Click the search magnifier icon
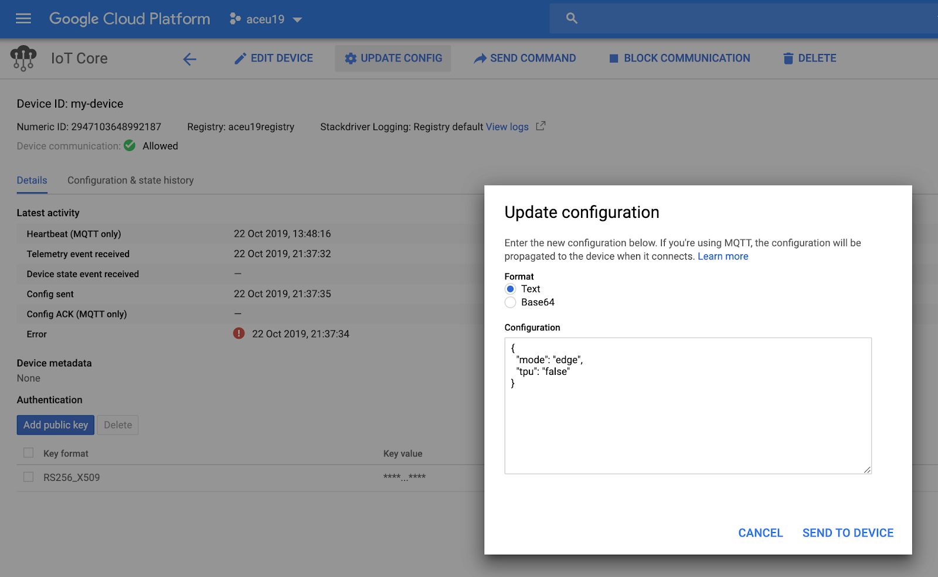Screen dimensions: 938x577 572,19
